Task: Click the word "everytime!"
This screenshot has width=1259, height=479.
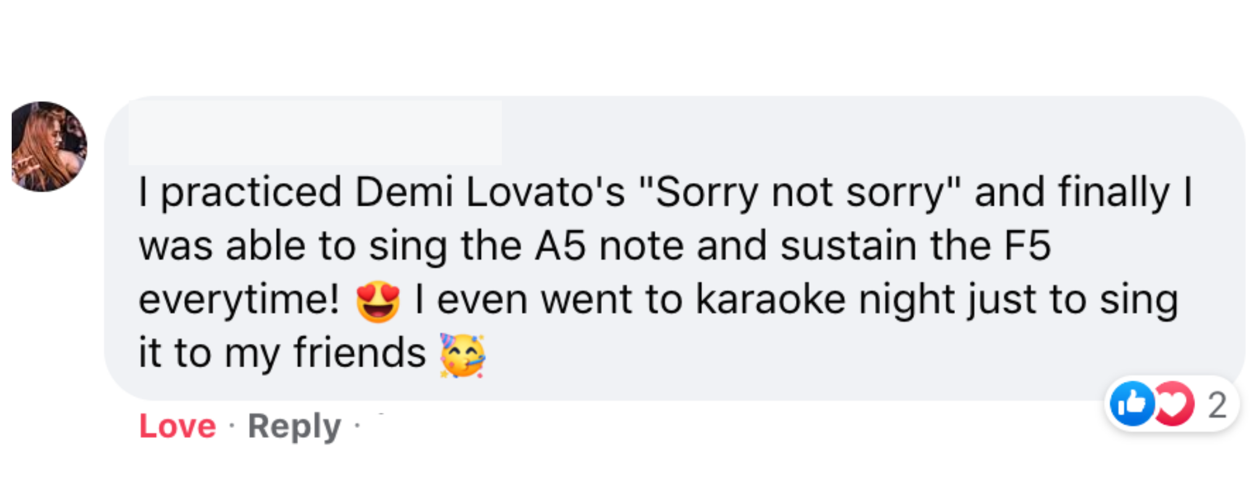Action: tap(239, 300)
